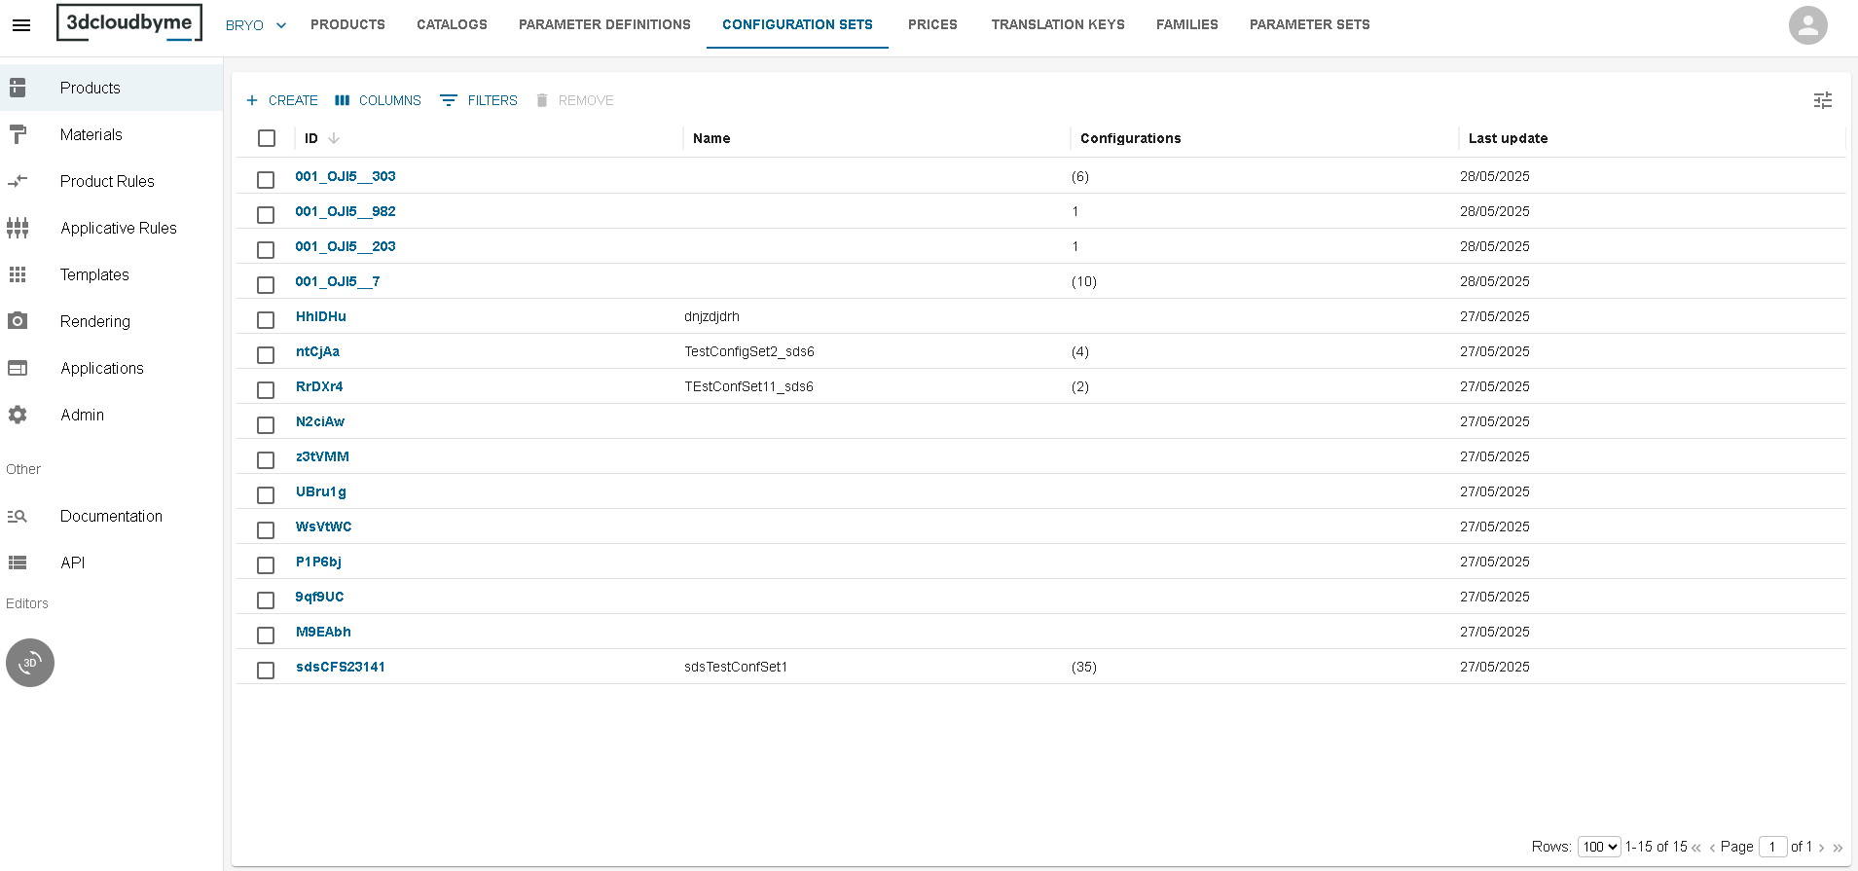Click the plus icon beside Create
Image resolution: width=1858 pixels, height=871 pixels.
point(252,100)
